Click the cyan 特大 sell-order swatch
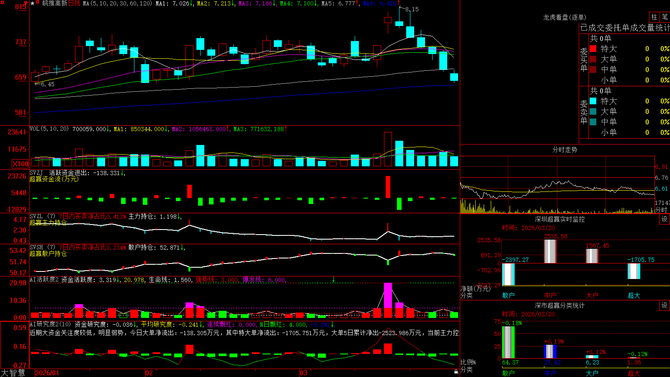Image resolution: width=670 pixels, height=377 pixels. [x=593, y=101]
